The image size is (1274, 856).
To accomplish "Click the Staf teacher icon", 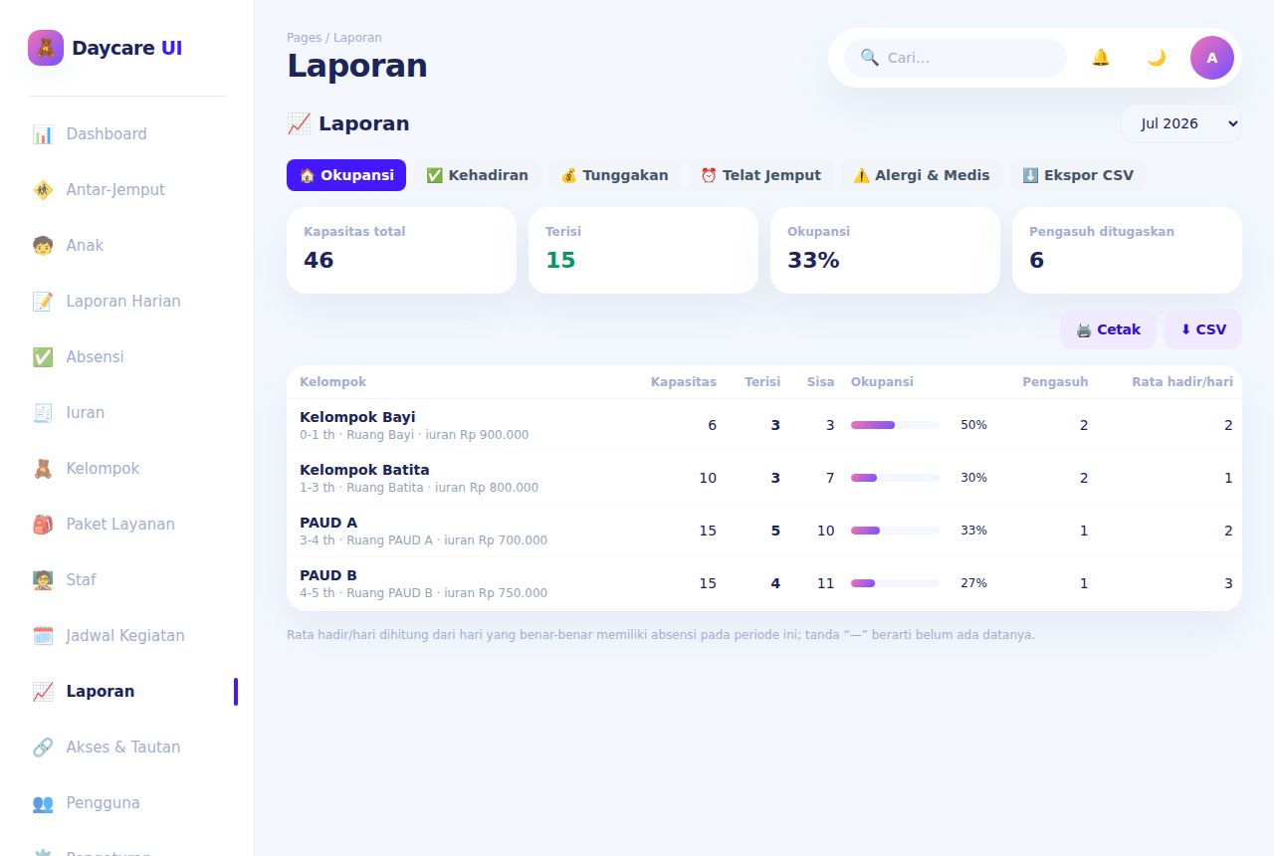I will coord(43,580).
